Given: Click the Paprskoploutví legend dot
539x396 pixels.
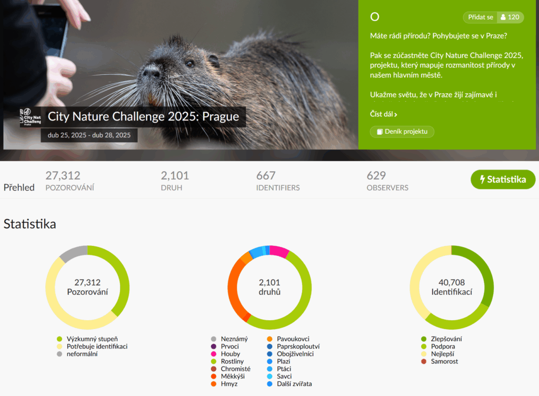Looking at the screenshot, I should point(270,346).
